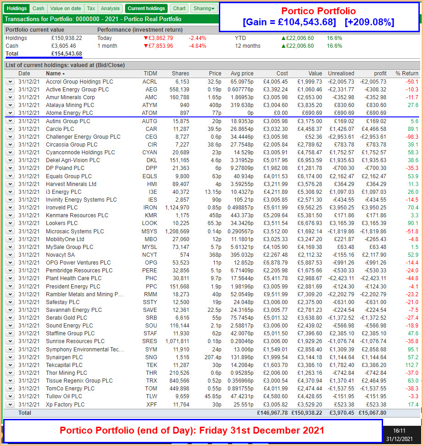The image size is (423, 446).
Task: Open the row menu for Atome Energy PLC
Action: click(x=10, y=113)
